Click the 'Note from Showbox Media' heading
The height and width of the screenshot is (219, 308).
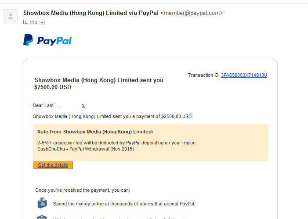tap(95, 132)
